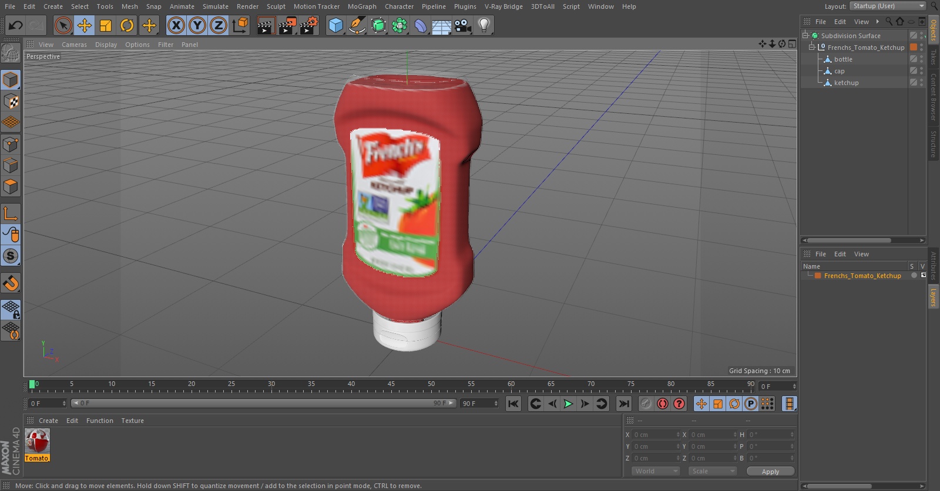Activate the Move tool
Image resolution: width=940 pixels, height=491 pixels.
click(x=85, y=25)
